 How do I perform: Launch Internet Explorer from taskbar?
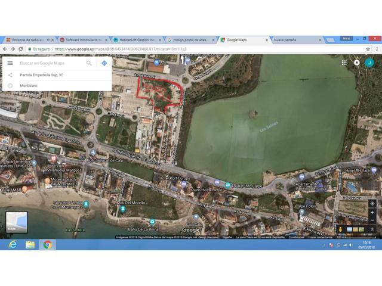[13, 244]
